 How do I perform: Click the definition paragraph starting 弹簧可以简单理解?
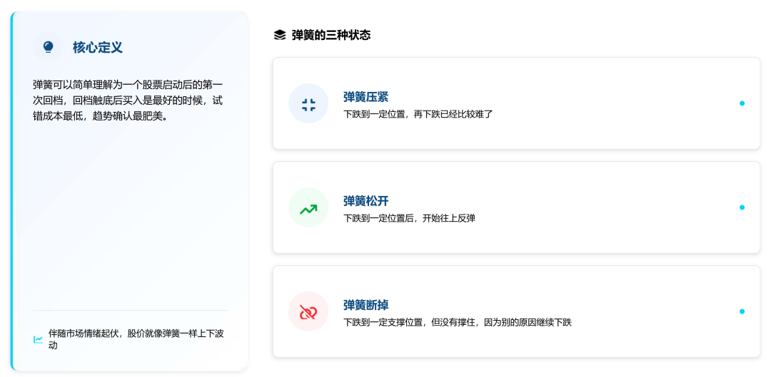[128, 101]
